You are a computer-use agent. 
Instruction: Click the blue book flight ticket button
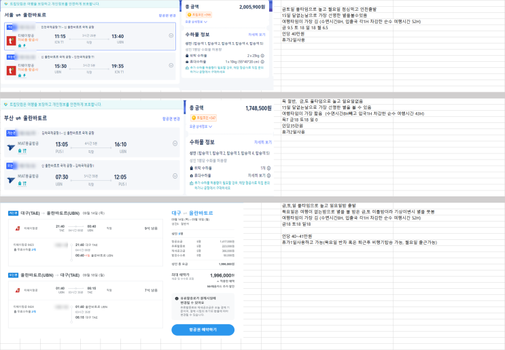pyautogui.click(x=203, y=330)
